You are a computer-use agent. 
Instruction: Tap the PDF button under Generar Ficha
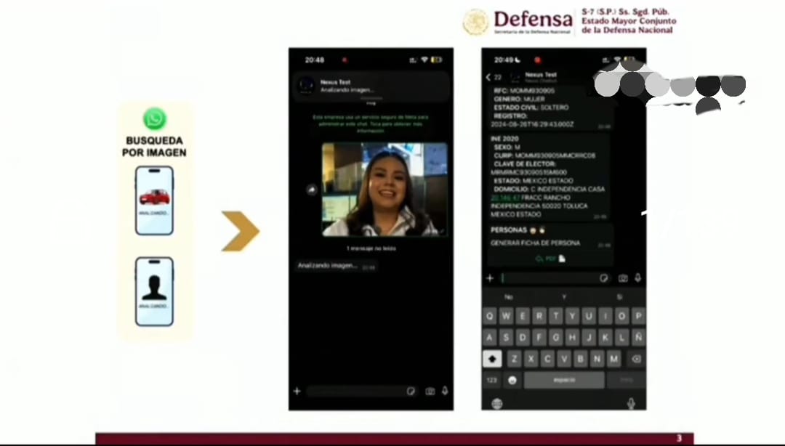point(550,258)
